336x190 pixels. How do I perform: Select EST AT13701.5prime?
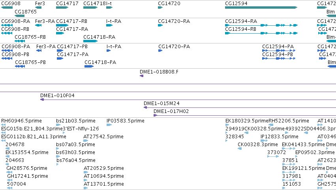(104, 184)
